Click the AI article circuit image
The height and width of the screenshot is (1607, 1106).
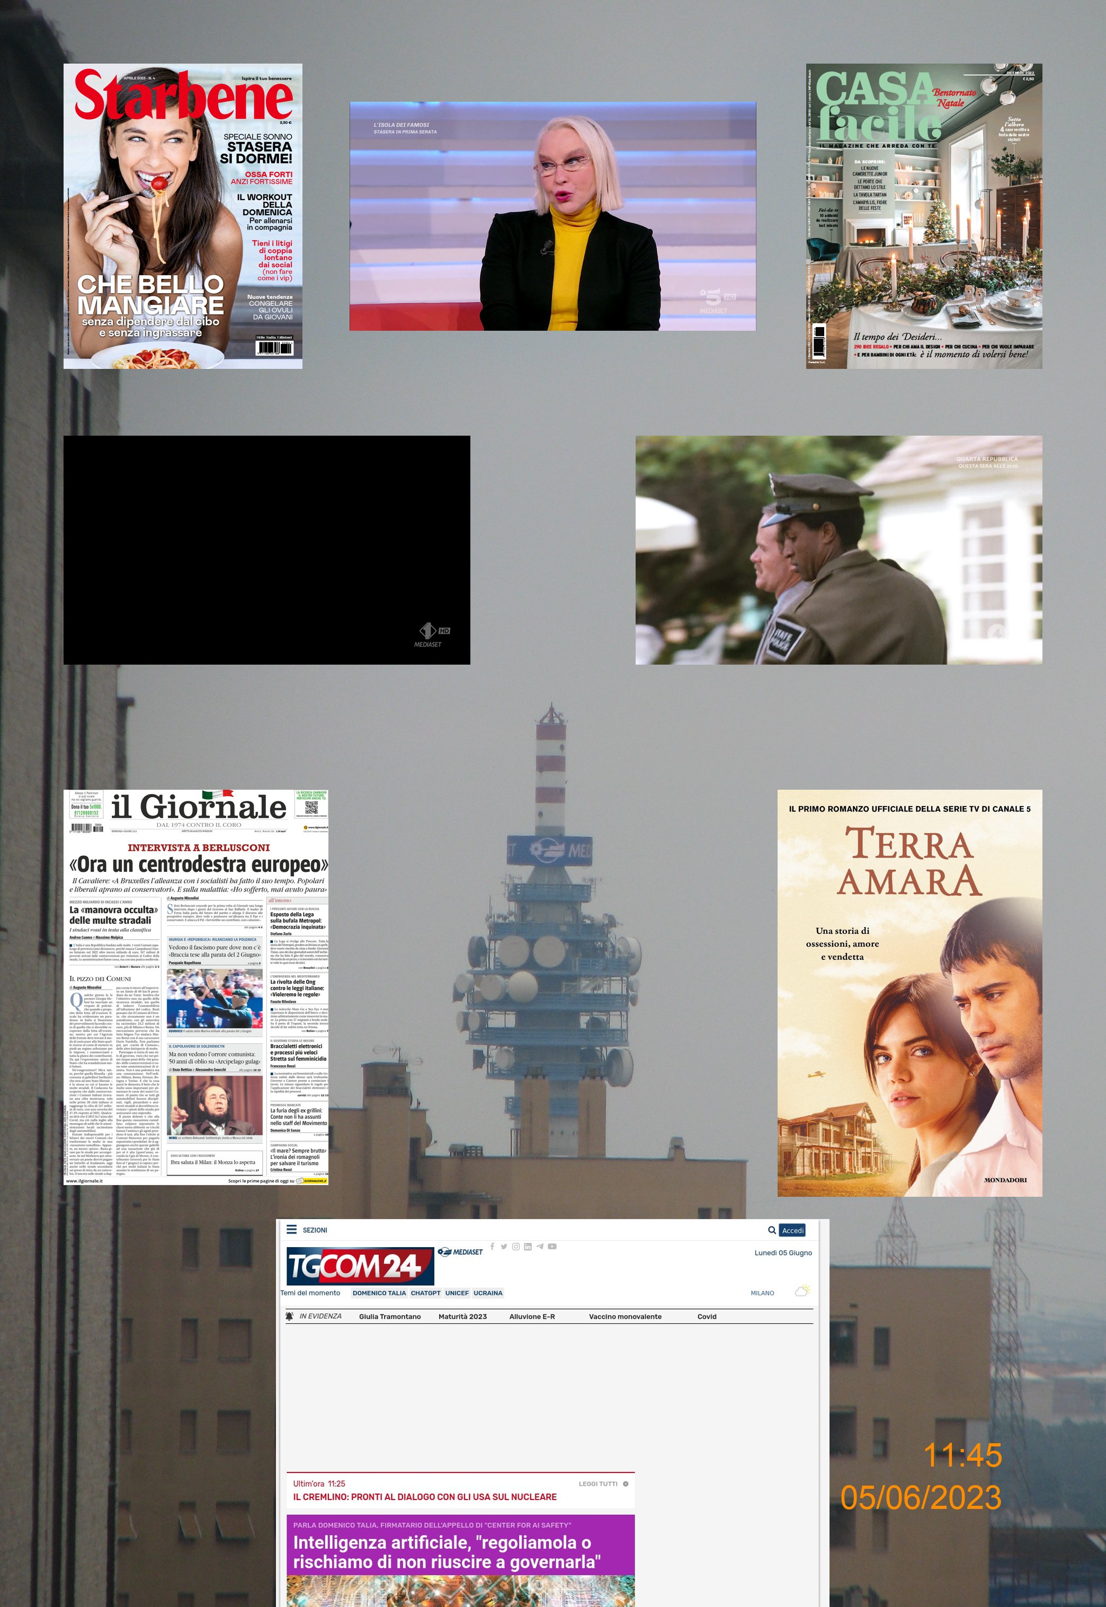pyautogui.click(x=460, y=1591)
